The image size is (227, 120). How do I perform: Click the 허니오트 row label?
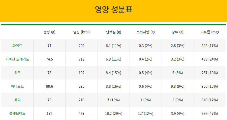click(17, 86)
